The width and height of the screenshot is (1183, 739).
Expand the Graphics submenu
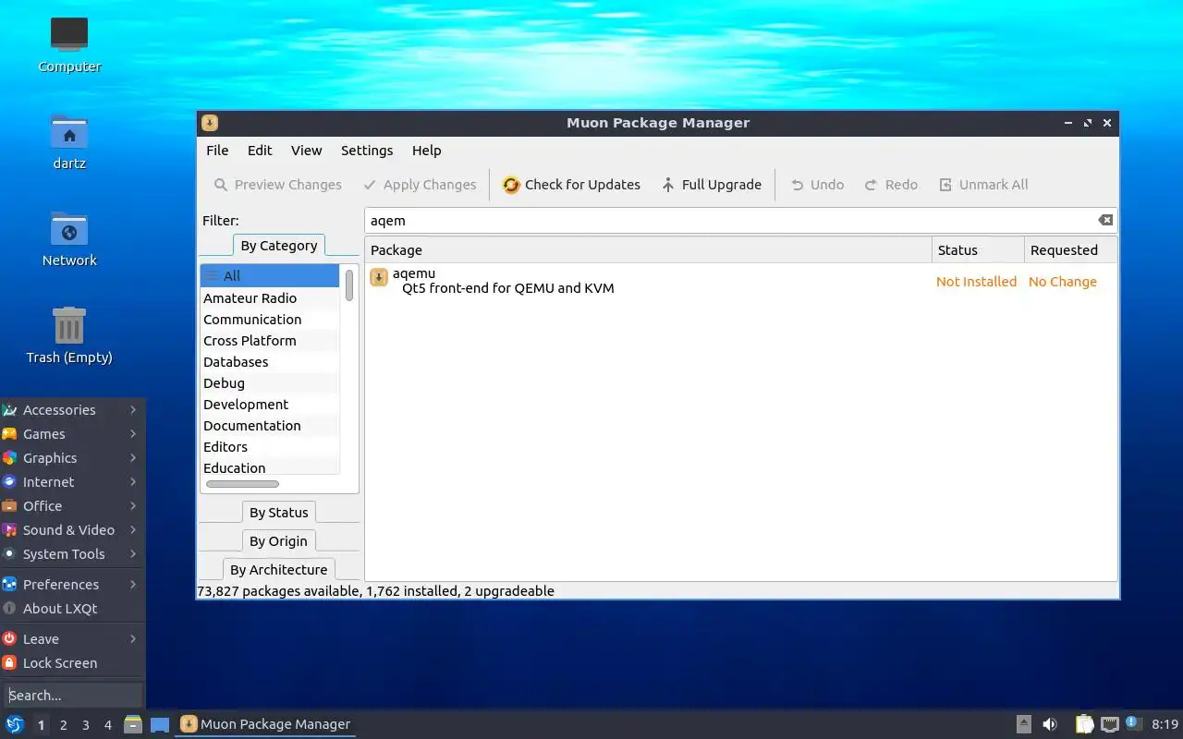tap(71, 458)
